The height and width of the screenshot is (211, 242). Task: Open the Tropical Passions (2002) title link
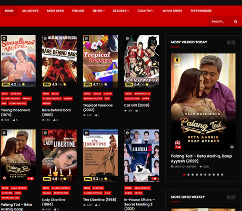coord(98,108)
